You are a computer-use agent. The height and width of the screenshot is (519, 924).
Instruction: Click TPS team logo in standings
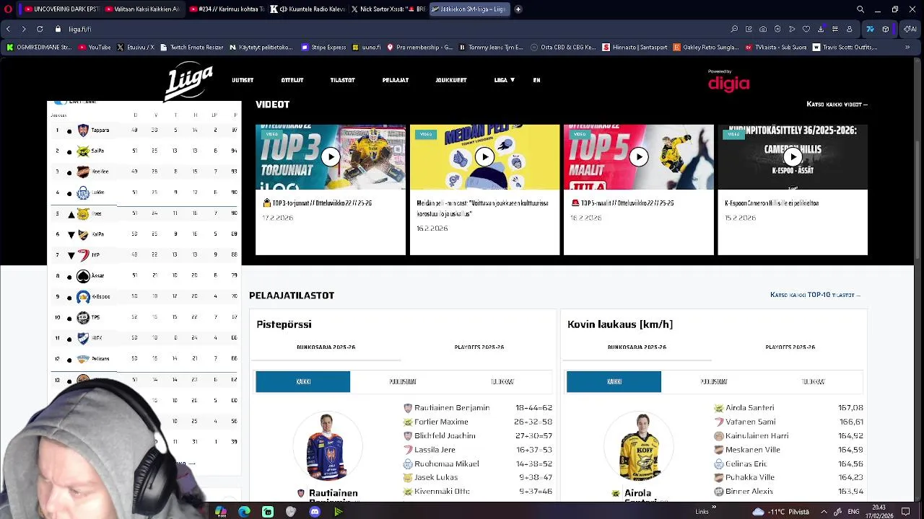(x=83, y=317)
